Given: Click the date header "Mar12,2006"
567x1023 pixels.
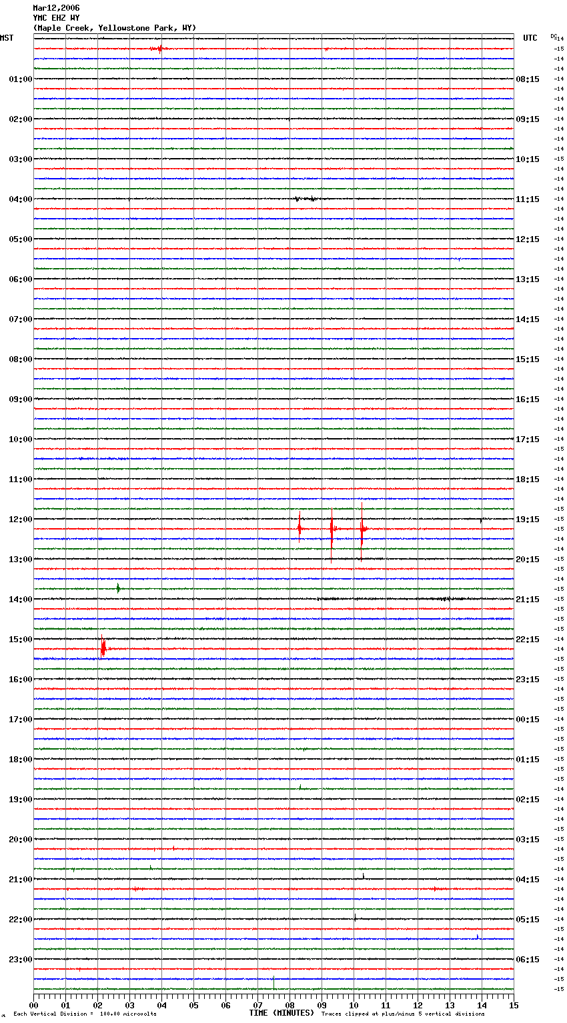Looking at the screenshot, I should (x=56, y=8).
